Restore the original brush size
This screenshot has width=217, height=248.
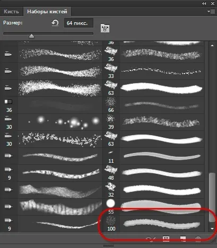(55, 23)
